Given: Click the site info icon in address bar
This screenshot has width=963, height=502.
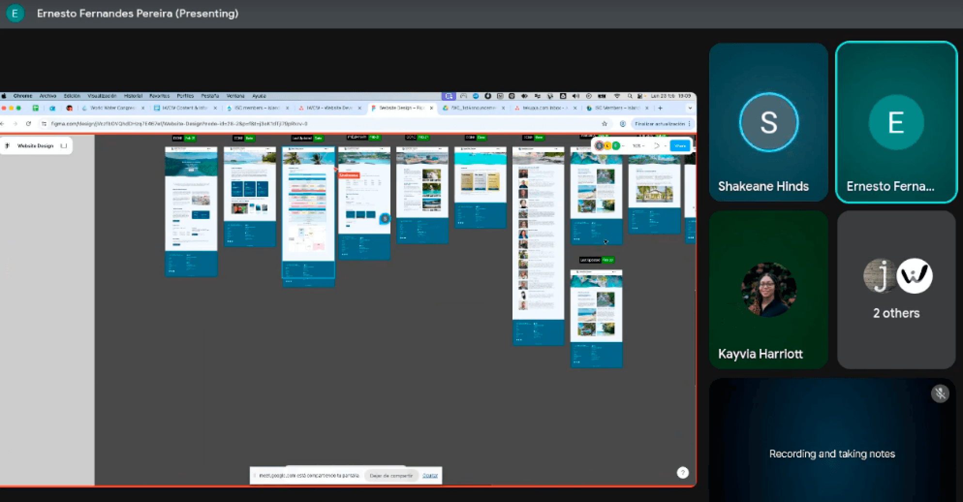Looking at the screenshot, I should tap(45, 124).
